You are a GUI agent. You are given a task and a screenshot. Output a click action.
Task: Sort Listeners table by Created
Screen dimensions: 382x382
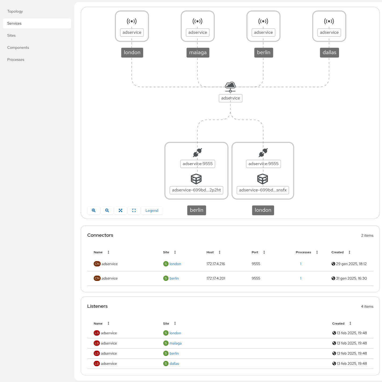350,324
